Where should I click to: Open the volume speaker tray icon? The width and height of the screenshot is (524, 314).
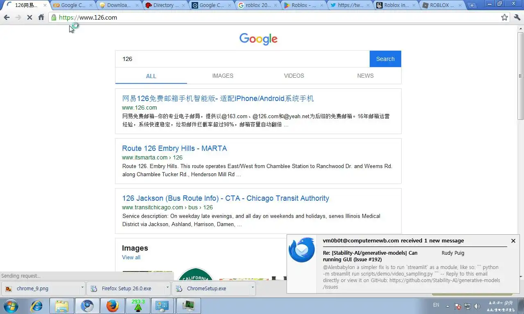click(477, 306)
